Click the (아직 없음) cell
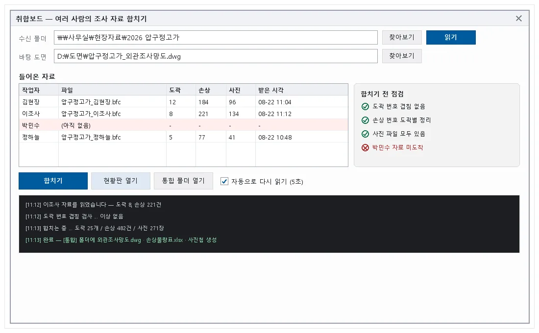 point(76,125)
